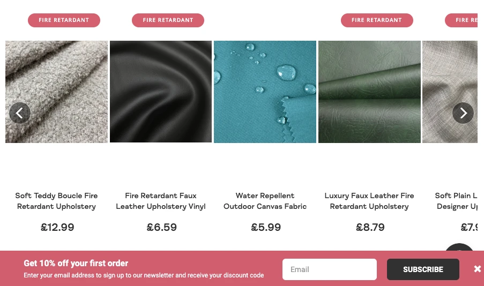Viewport: 484px width, 286px height.
Task: Open the chat bubble above Subscribe
Action: (459, 247)
